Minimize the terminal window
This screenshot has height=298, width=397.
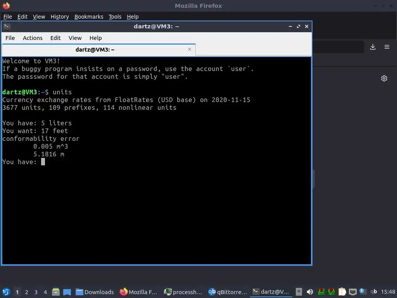pos(290,26)
